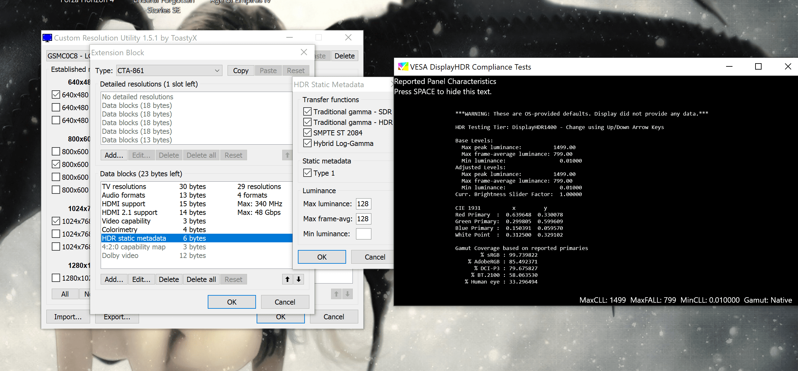Select 'No detailed resolutions' list entry
Screen dimensions: 798x371
click(x=197, y=97)
